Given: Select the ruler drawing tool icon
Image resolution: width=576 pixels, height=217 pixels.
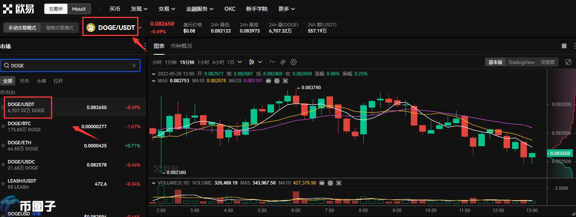Looking at the screenshot, I should click(283, 62).
